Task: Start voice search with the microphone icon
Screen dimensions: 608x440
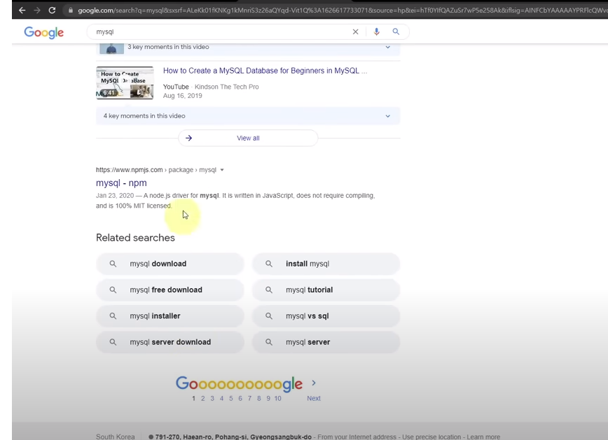Action: coord(377,31)
